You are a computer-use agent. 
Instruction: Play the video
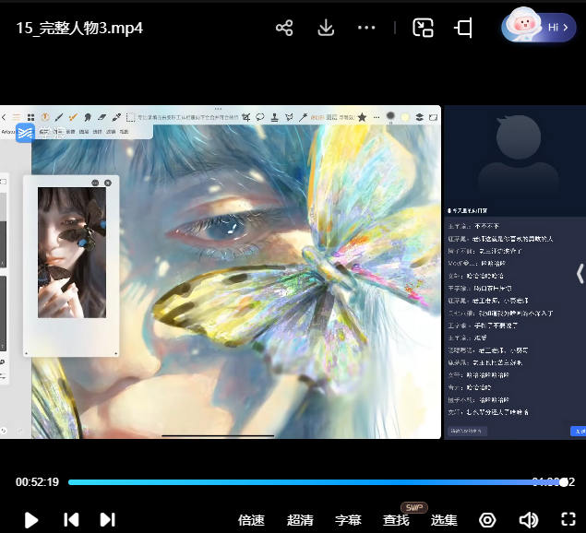click(x=30, y=519)
